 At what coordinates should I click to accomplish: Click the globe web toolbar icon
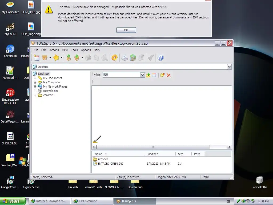tap(133, 58)
